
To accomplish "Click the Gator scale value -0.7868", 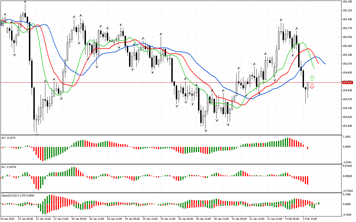I will point(347,215).
